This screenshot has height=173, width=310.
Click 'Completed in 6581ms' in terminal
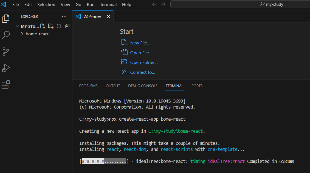270,161
